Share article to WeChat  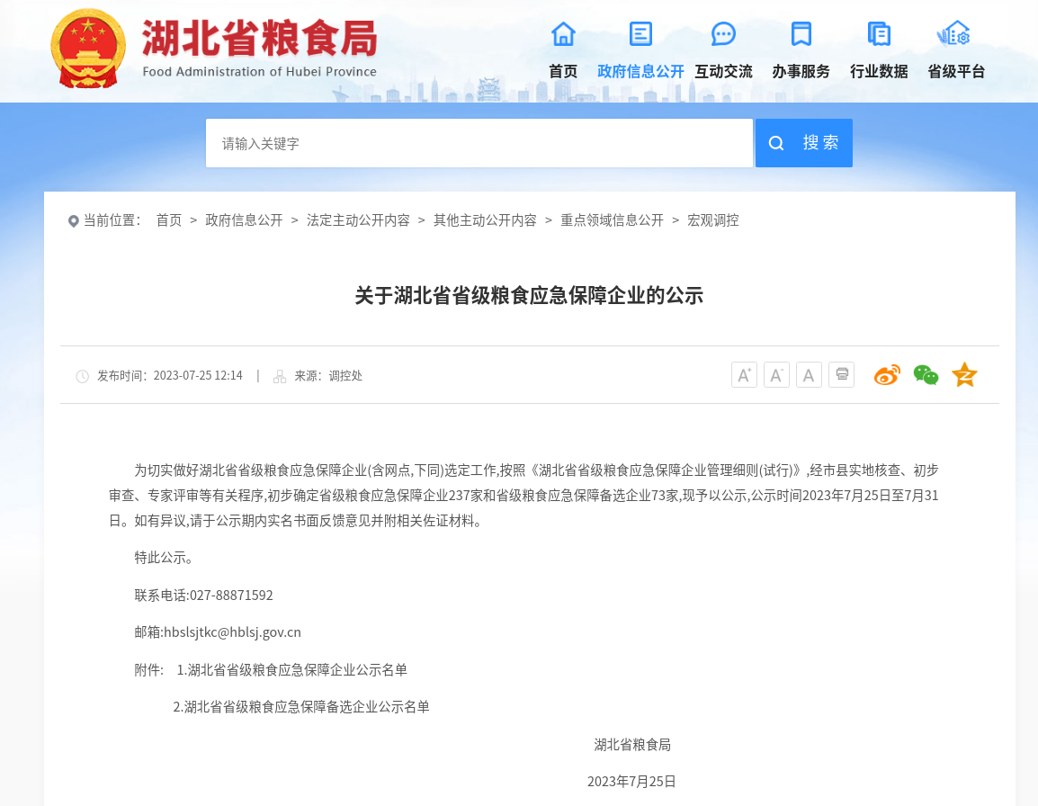926,375
